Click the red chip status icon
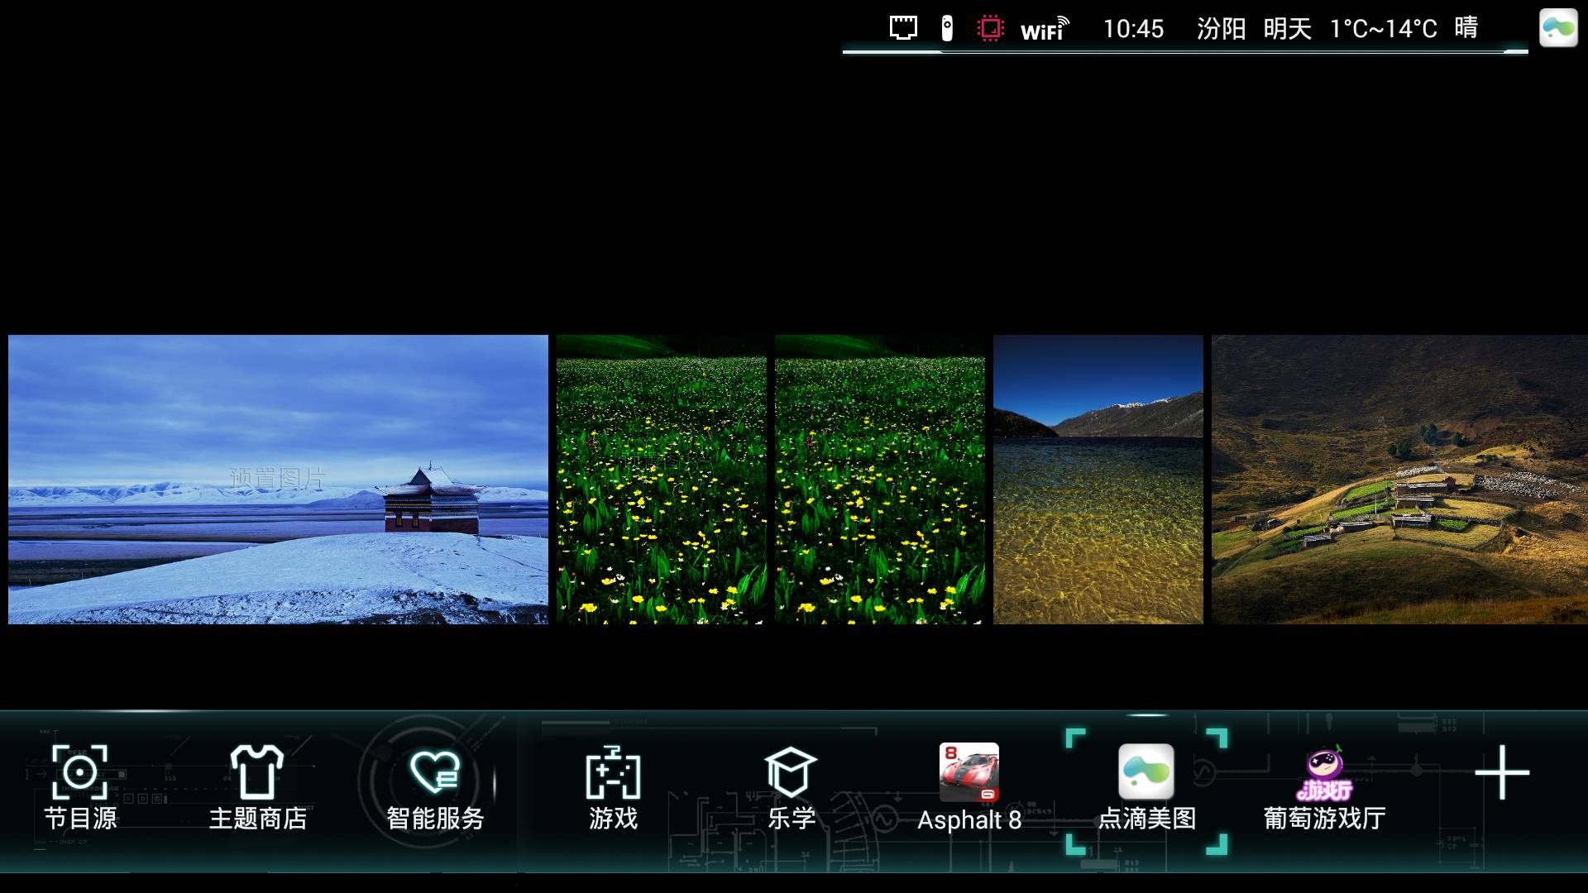The image size is (1588, 893). pyautogui.click(x=990, y=29)
